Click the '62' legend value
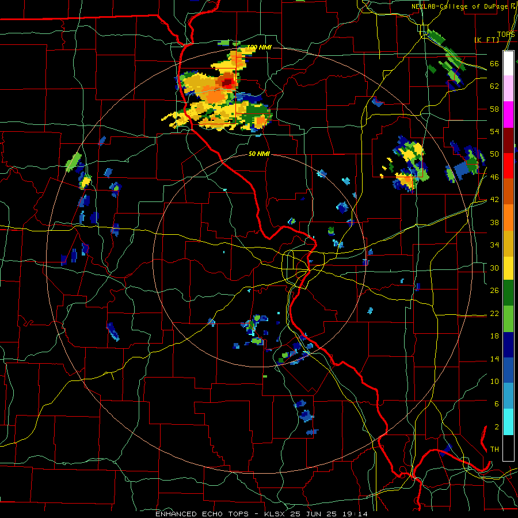 click(x=494, y=86)
